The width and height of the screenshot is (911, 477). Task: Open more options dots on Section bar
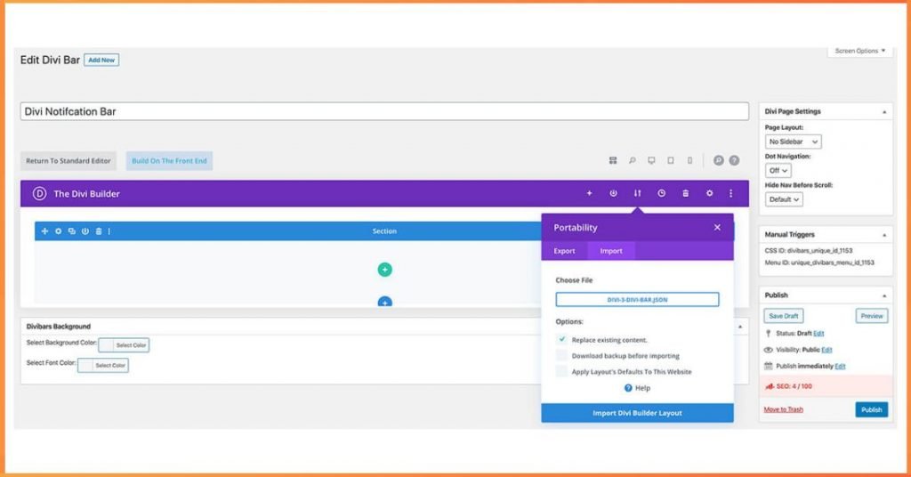(x=109, y=231)
